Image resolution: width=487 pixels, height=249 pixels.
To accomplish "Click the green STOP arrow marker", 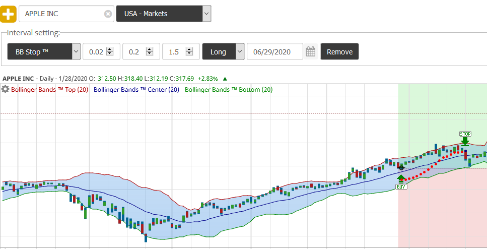I will pyautogui.click(x=465, y=141).
